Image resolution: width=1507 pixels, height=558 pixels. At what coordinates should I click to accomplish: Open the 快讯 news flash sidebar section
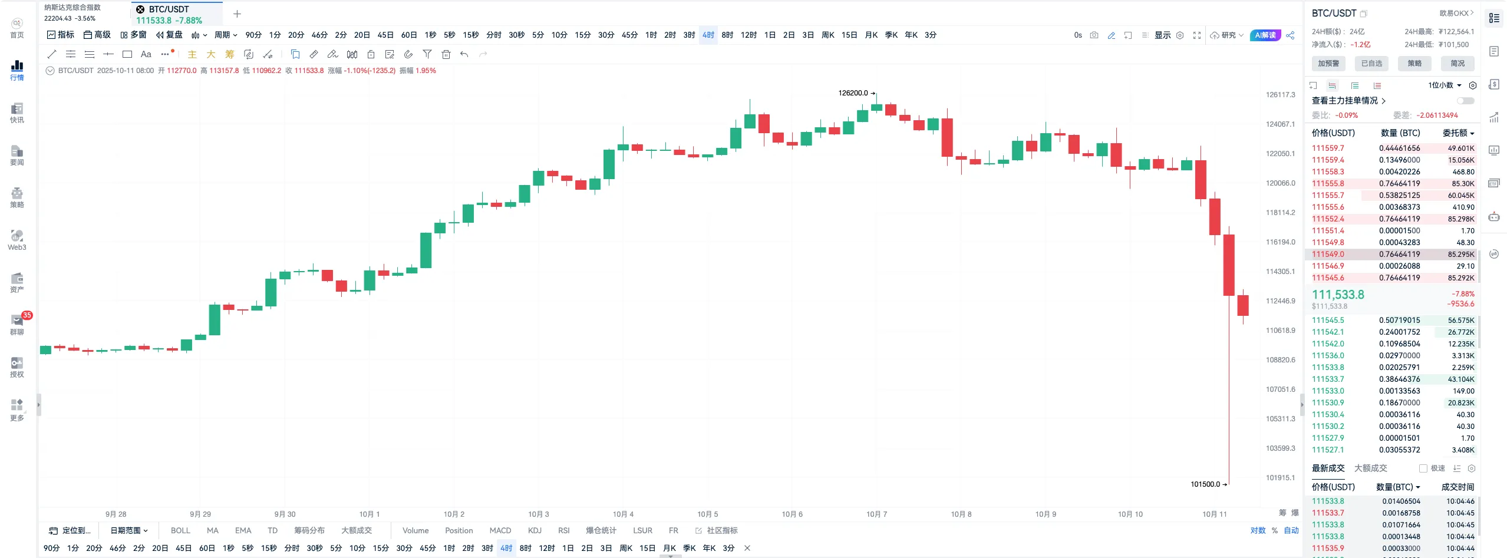pos(17,113)
